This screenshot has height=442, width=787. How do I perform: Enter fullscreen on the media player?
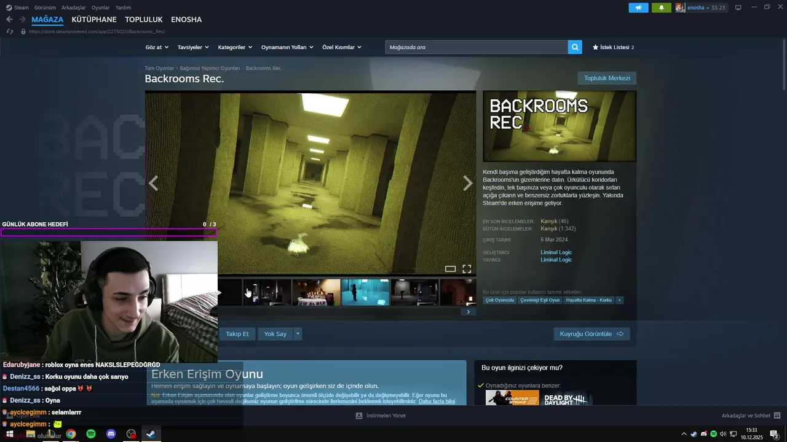467,269
